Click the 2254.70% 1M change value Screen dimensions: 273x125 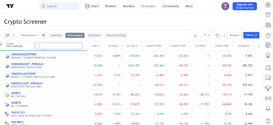point(134,65)
